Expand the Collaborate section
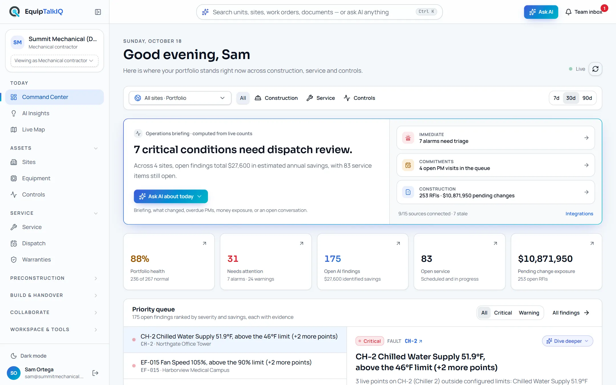The image size is (616, 385). coord(54,313)
